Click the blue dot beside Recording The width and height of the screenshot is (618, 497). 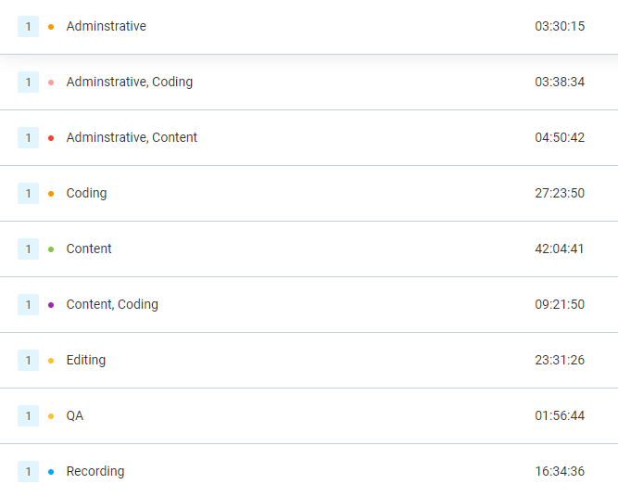point(51,472)
